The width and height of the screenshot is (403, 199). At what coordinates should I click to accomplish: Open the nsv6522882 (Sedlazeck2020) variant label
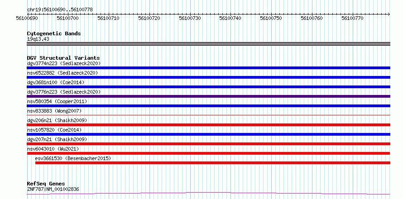click(x=62, y=73)
